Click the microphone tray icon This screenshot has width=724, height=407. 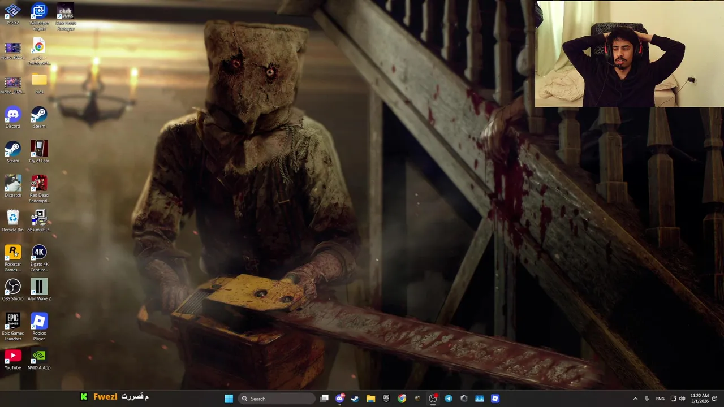(x=647, y=399)
